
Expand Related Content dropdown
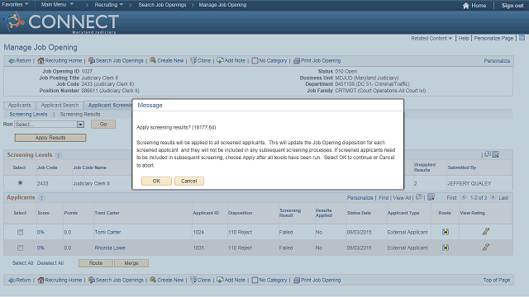[x=431, y=39]
